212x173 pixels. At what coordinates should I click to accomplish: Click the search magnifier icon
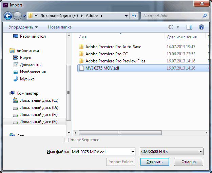coord(205,16)
